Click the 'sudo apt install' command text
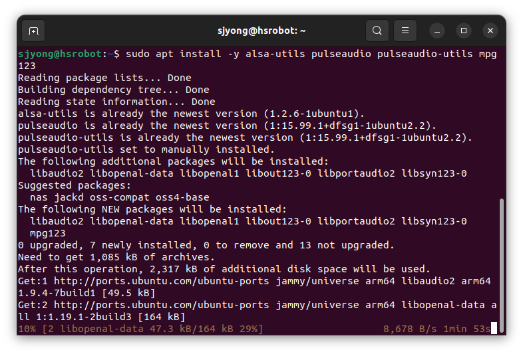The image size is (523, 354). (x=174, y=54)
